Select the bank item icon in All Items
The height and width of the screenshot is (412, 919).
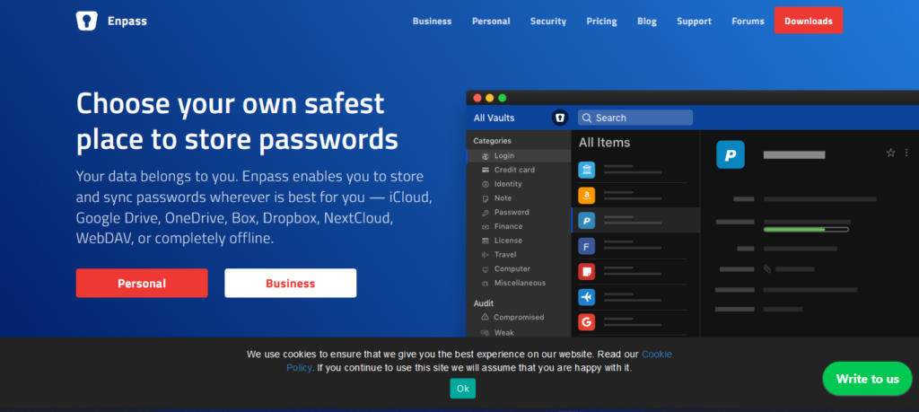586,170
